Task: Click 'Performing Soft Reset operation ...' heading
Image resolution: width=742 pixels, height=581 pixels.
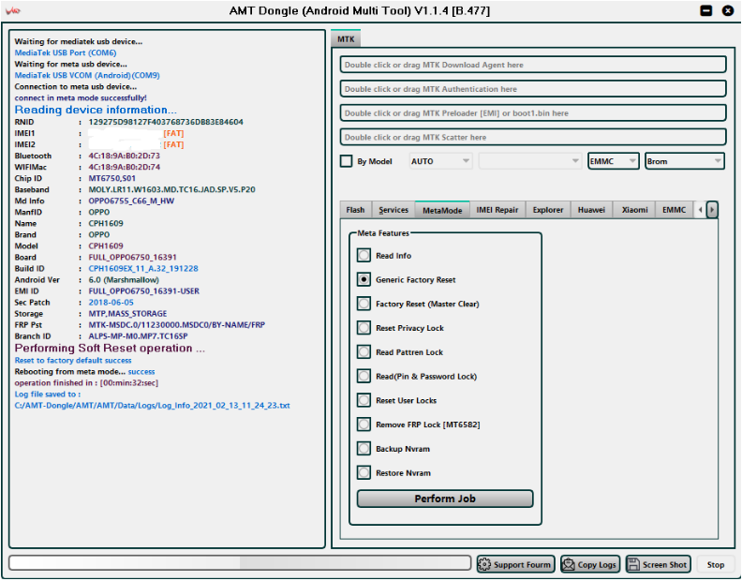Action: (110, 348)
